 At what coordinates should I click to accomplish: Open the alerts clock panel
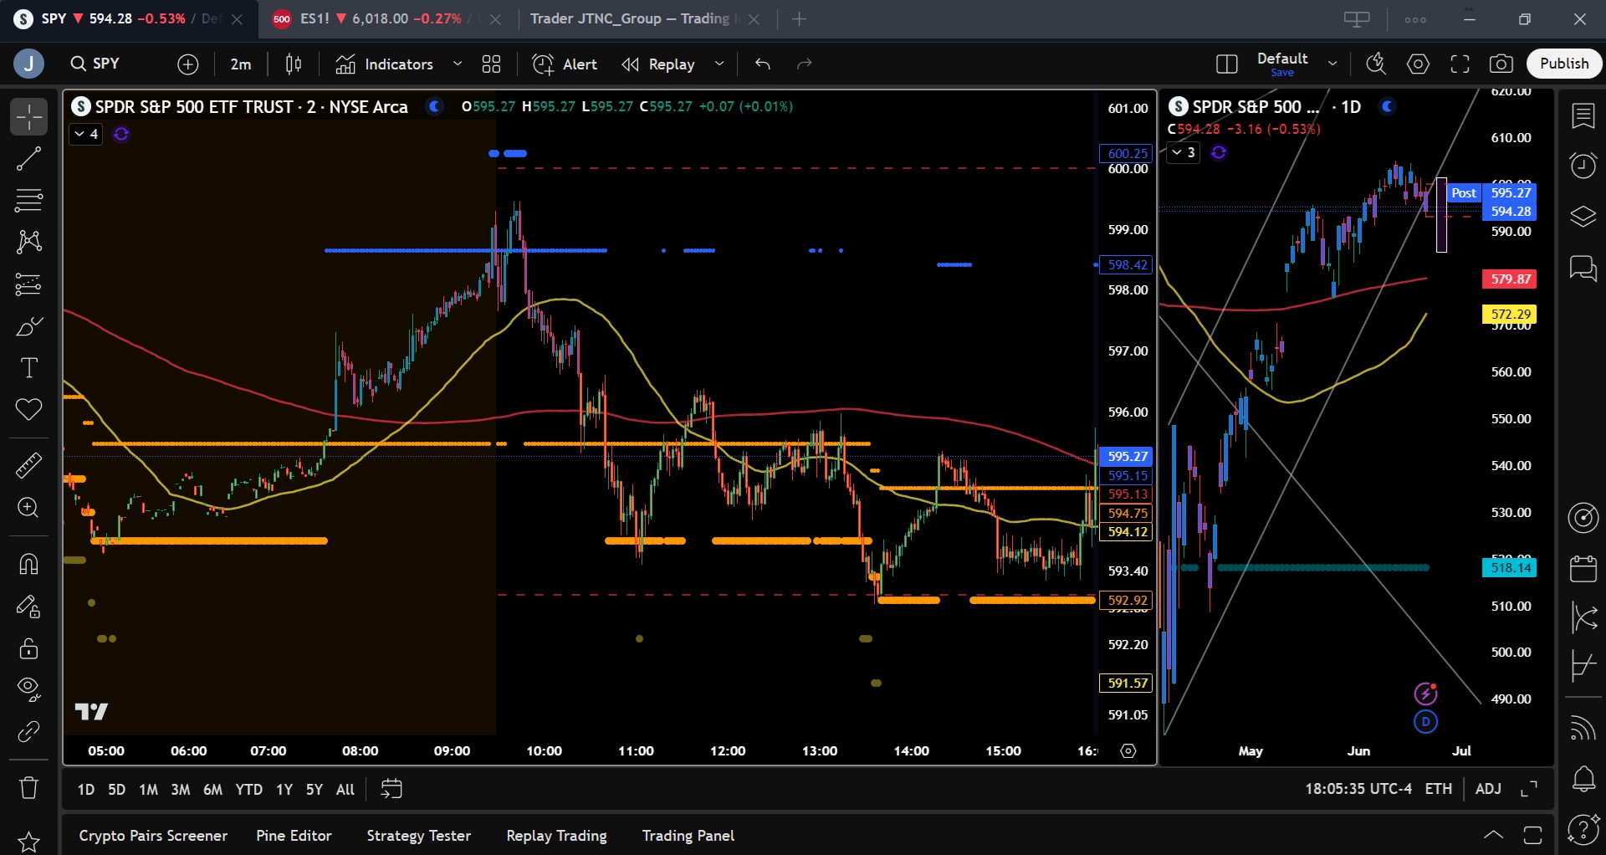[1583, 166]
